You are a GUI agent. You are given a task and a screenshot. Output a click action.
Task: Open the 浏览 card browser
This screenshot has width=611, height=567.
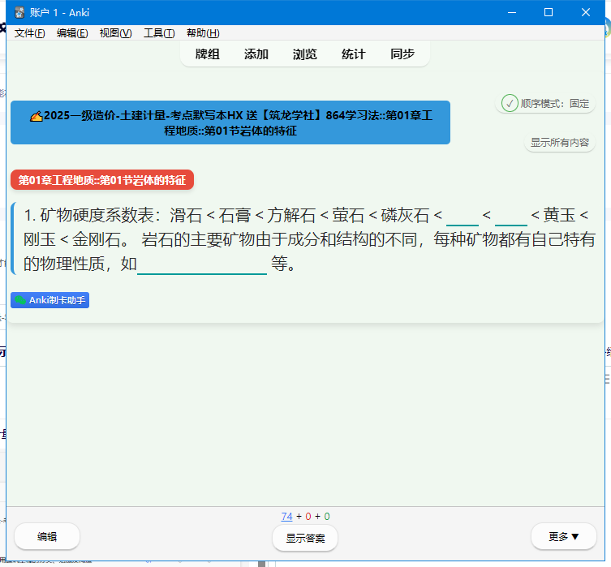305,54
